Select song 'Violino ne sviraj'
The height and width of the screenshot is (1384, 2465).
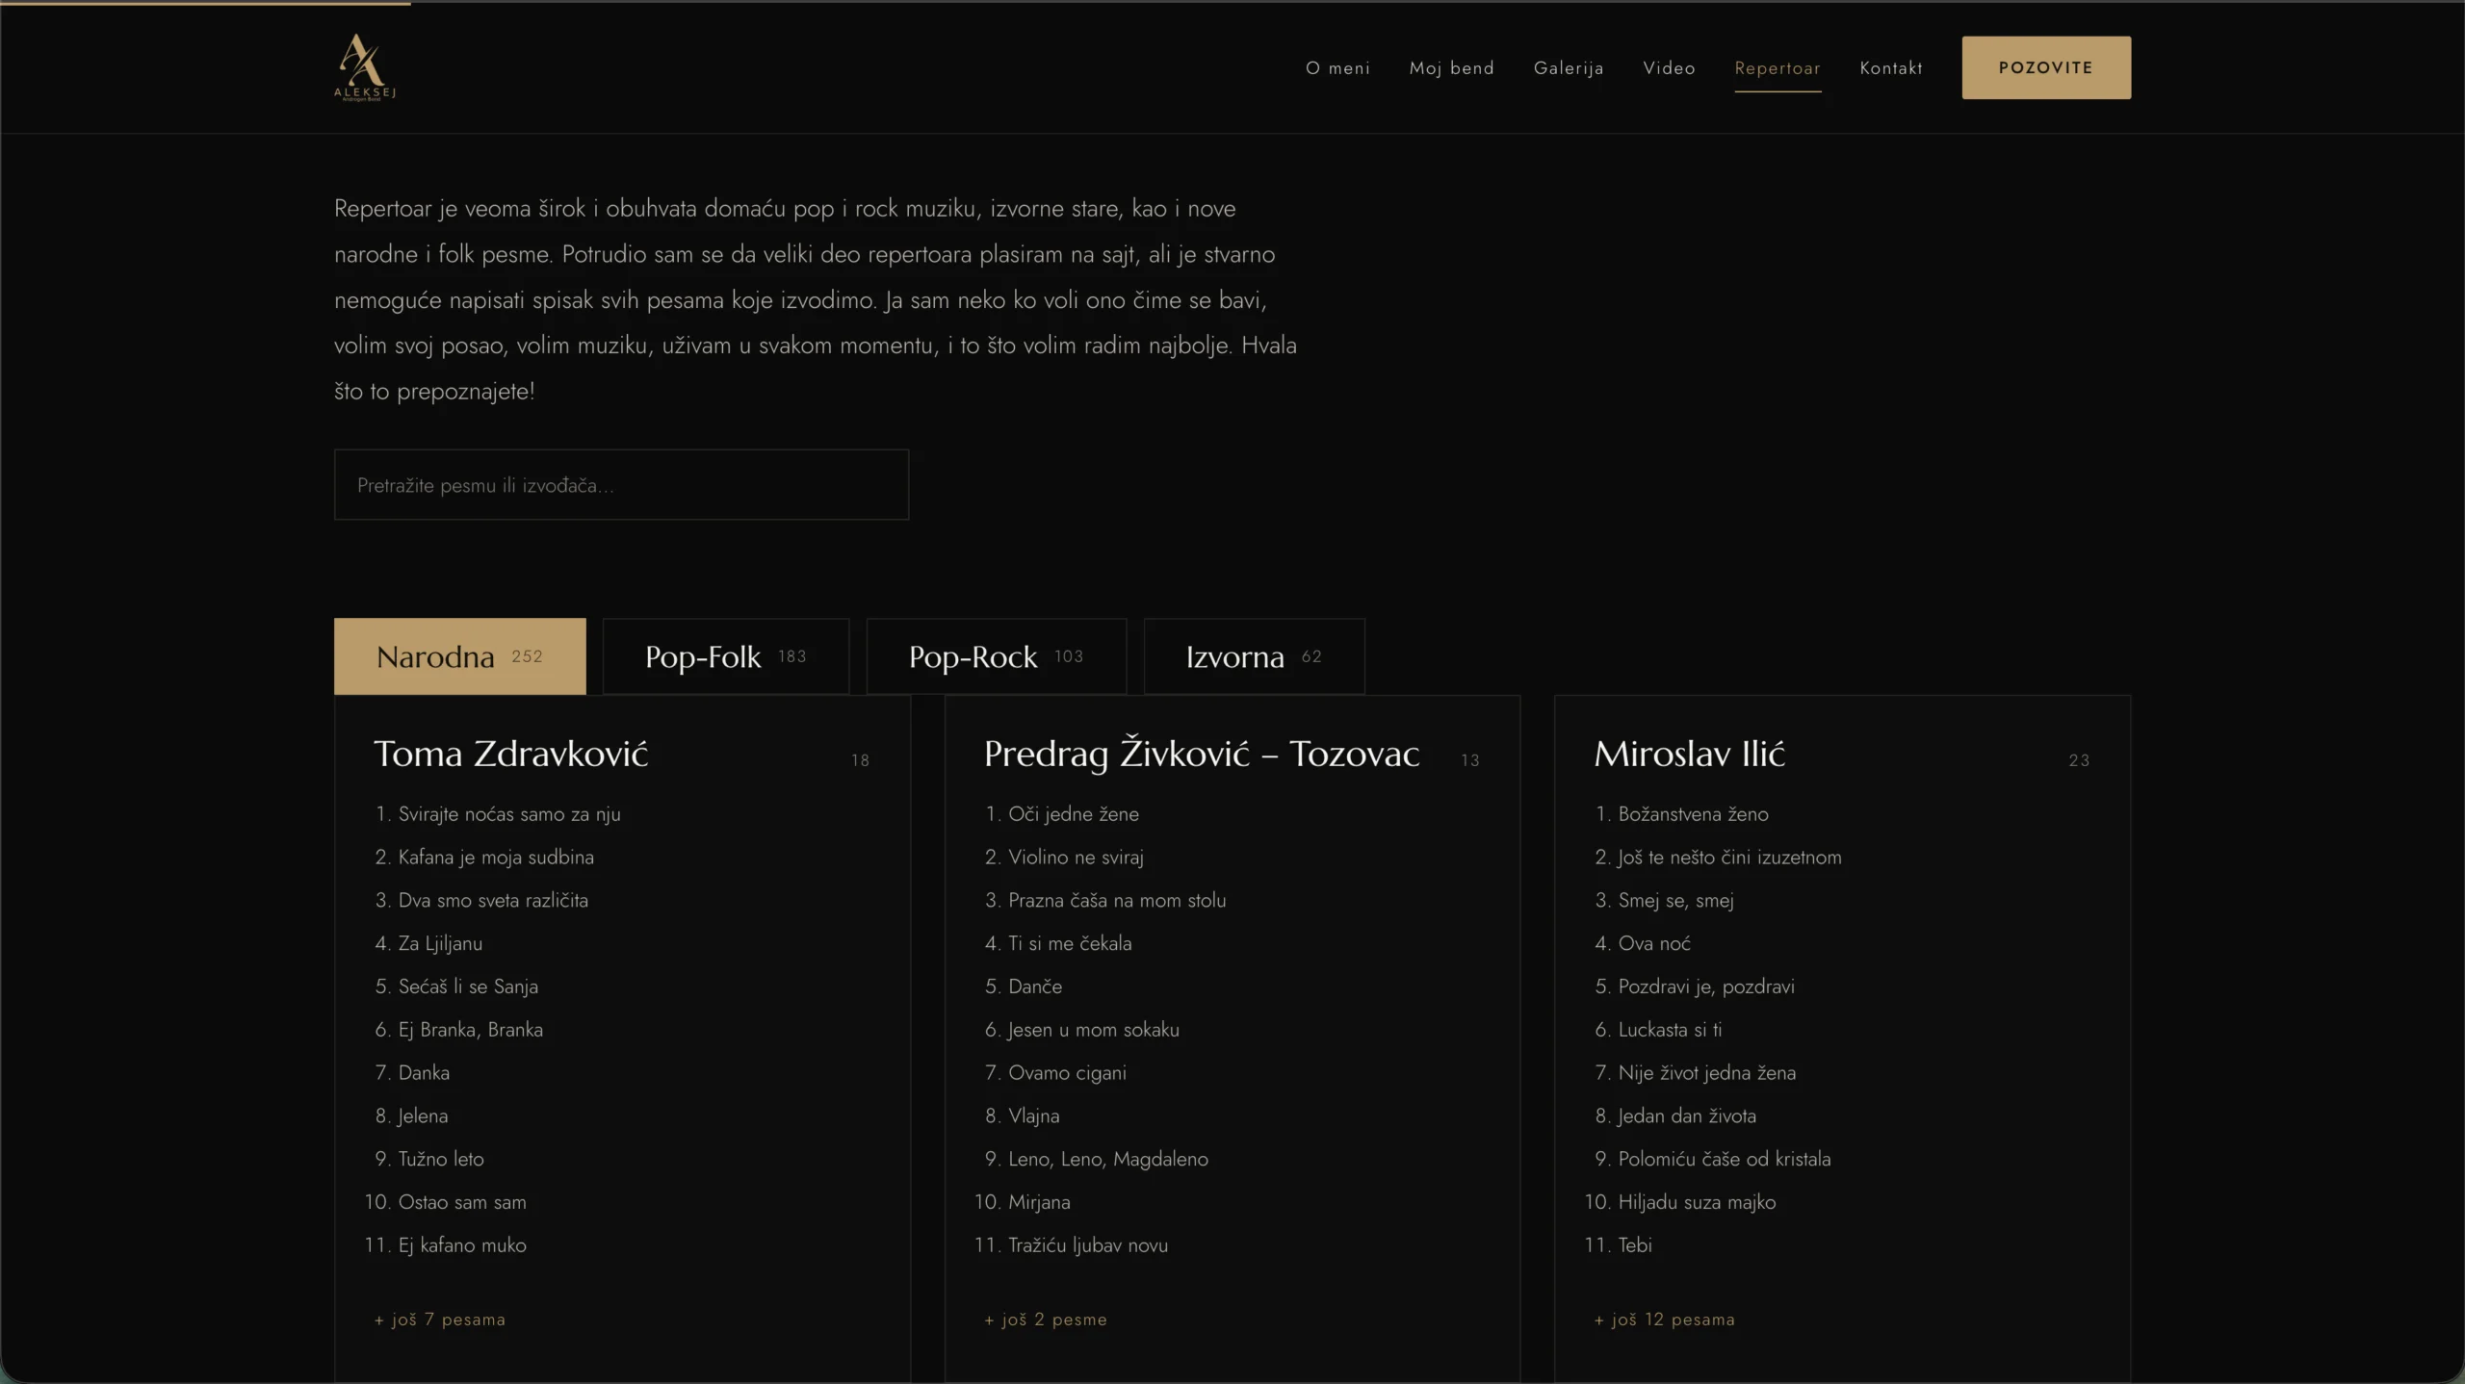coord(1076,858)
